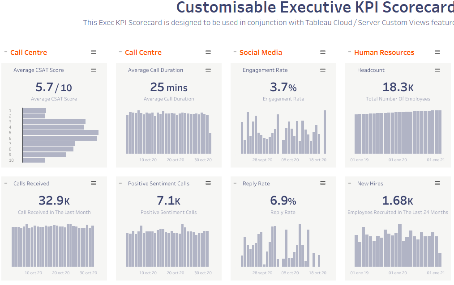454x285 pixels.
Task: Click the Social Media category title
Action: point(261,53)
